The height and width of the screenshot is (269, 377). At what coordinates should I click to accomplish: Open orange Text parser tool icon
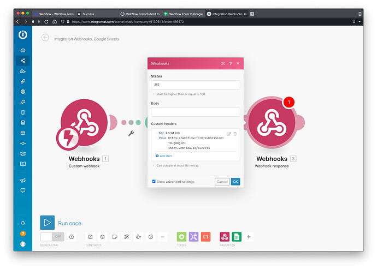click(205, 237)
